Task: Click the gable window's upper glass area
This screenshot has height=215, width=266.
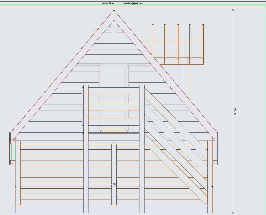Action: point(114,76)
